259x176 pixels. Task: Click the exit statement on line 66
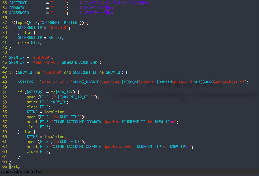pyautogui.click(x=13, y=166)
